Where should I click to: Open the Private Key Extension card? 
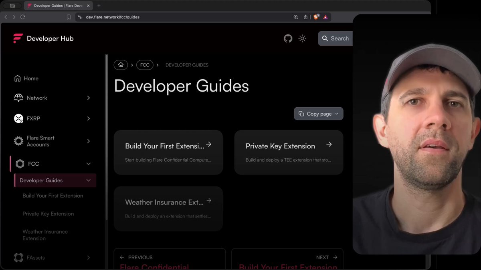click(x=289, y=152)
